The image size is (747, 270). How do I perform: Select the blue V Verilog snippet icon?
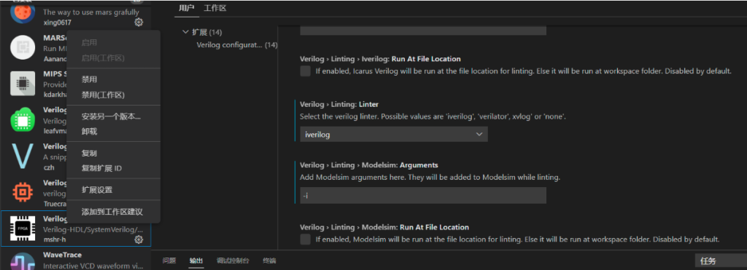point(23,156)
